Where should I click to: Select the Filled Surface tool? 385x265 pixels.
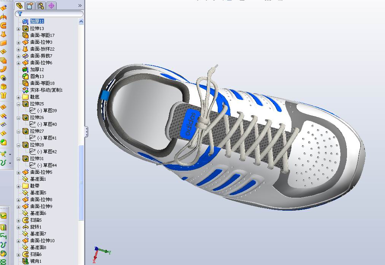point(3,52)
